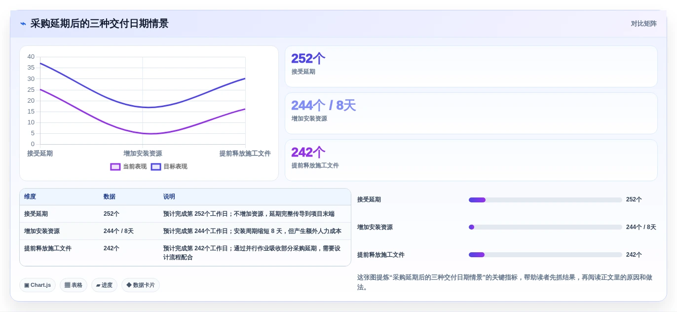Screen dimensions: 677x312
Task: Click the 提前释放施工文件 x-axis label on chart
Action: [x=245, y=154]
